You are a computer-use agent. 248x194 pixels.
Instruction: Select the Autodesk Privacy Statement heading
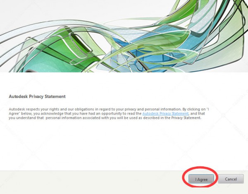tap(37, 96)
